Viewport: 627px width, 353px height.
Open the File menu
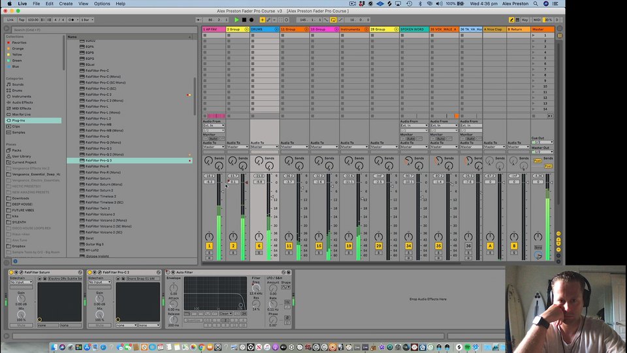pos(36,4)
